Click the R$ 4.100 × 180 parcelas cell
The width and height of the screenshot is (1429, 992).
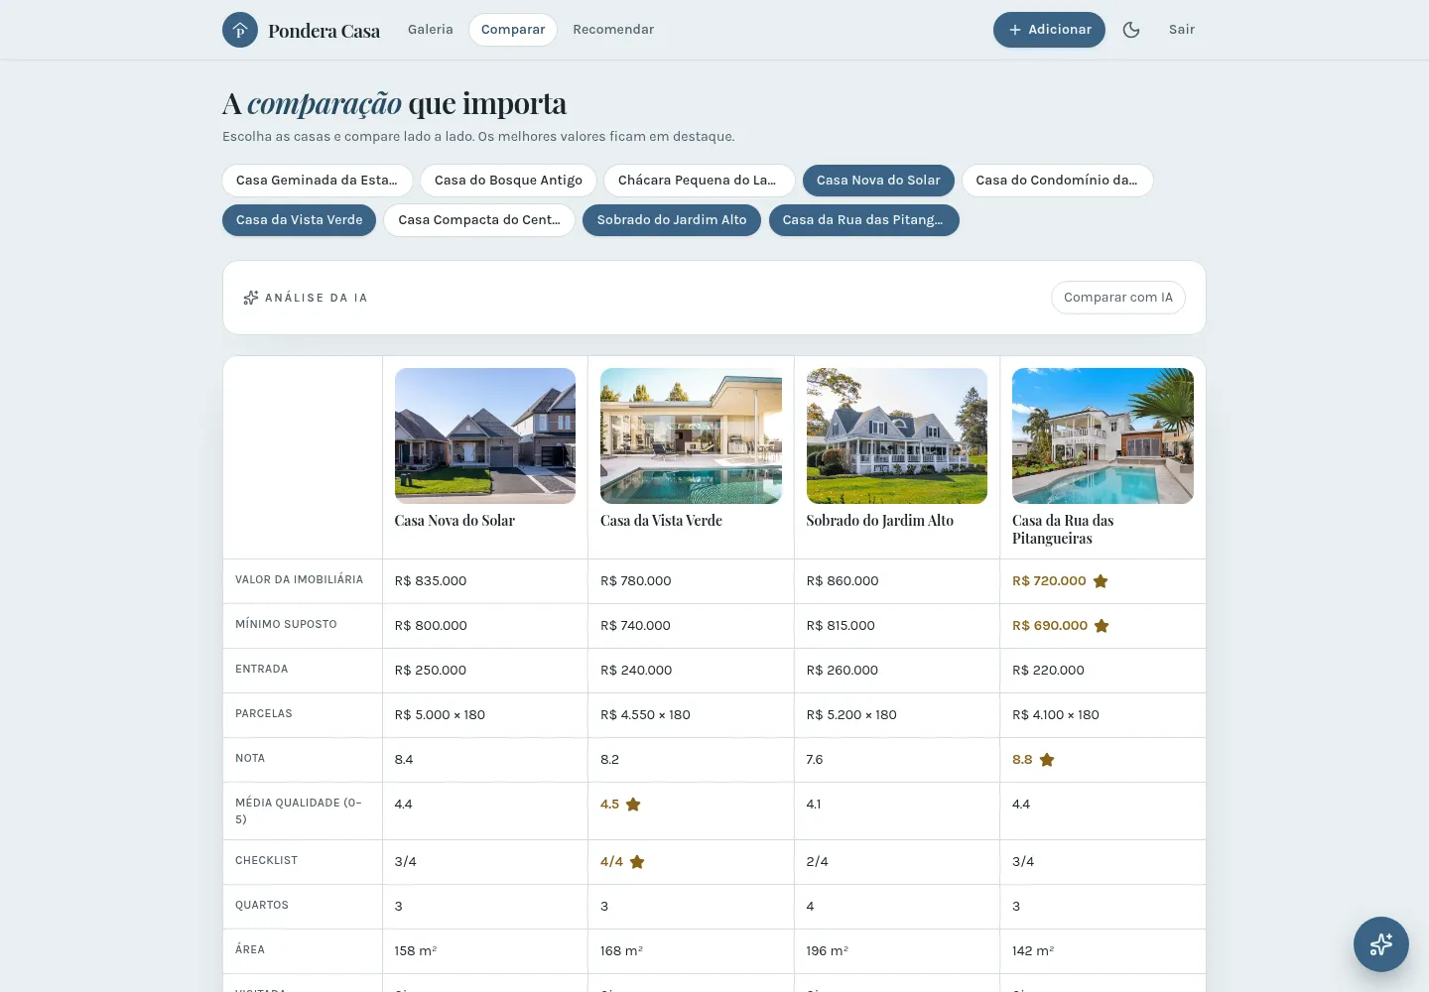click(x=1103, y=715)
